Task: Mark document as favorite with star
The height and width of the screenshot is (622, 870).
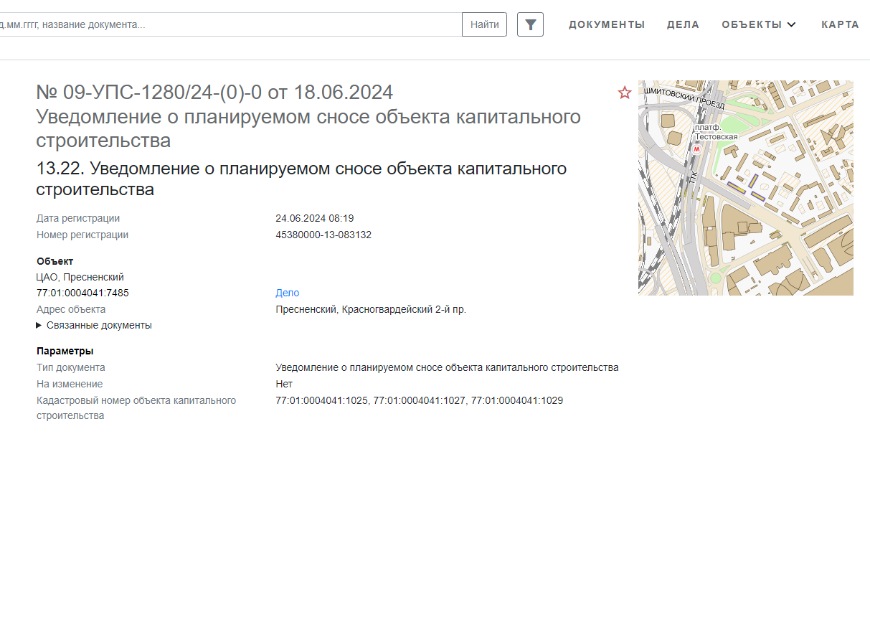Action: (x=625, y=93)
